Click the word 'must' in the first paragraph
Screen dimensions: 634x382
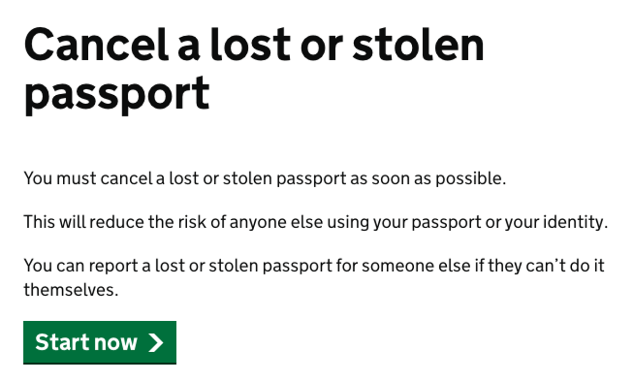pos(76,179)
